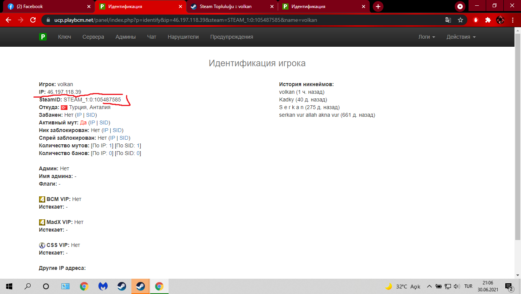
Task: Expand the Логи dropdown menu
Action: (x=426, y=37)
